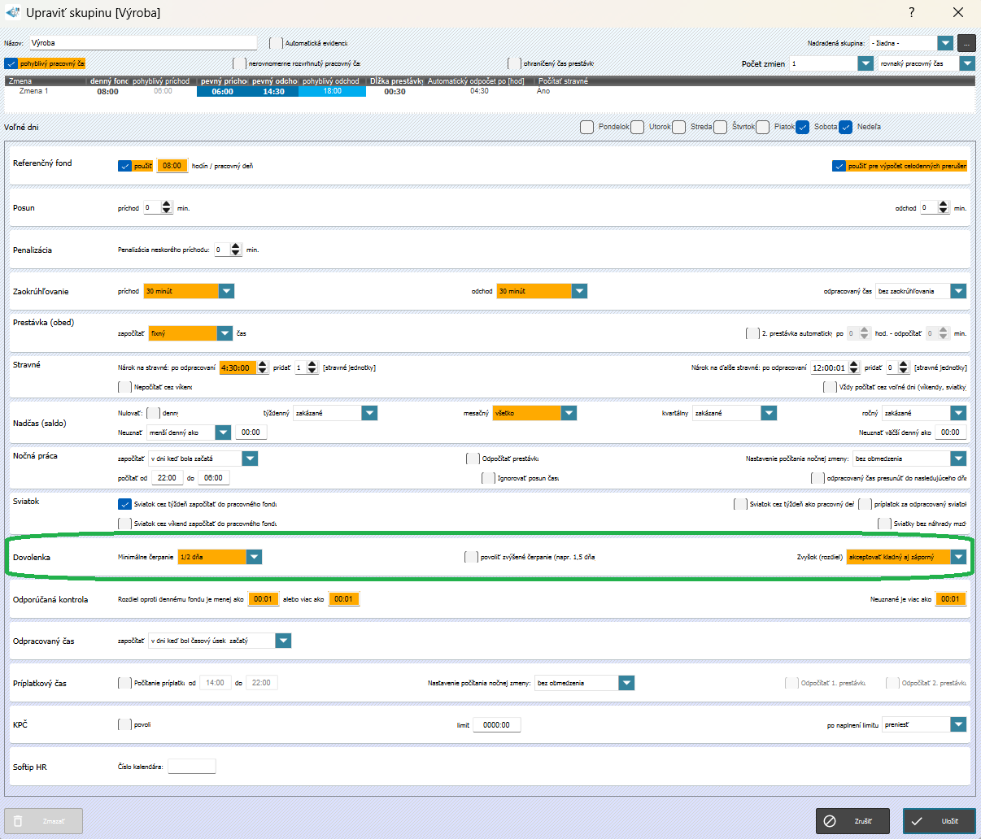Click the pevný príchod column header

(x=223, y=81)
